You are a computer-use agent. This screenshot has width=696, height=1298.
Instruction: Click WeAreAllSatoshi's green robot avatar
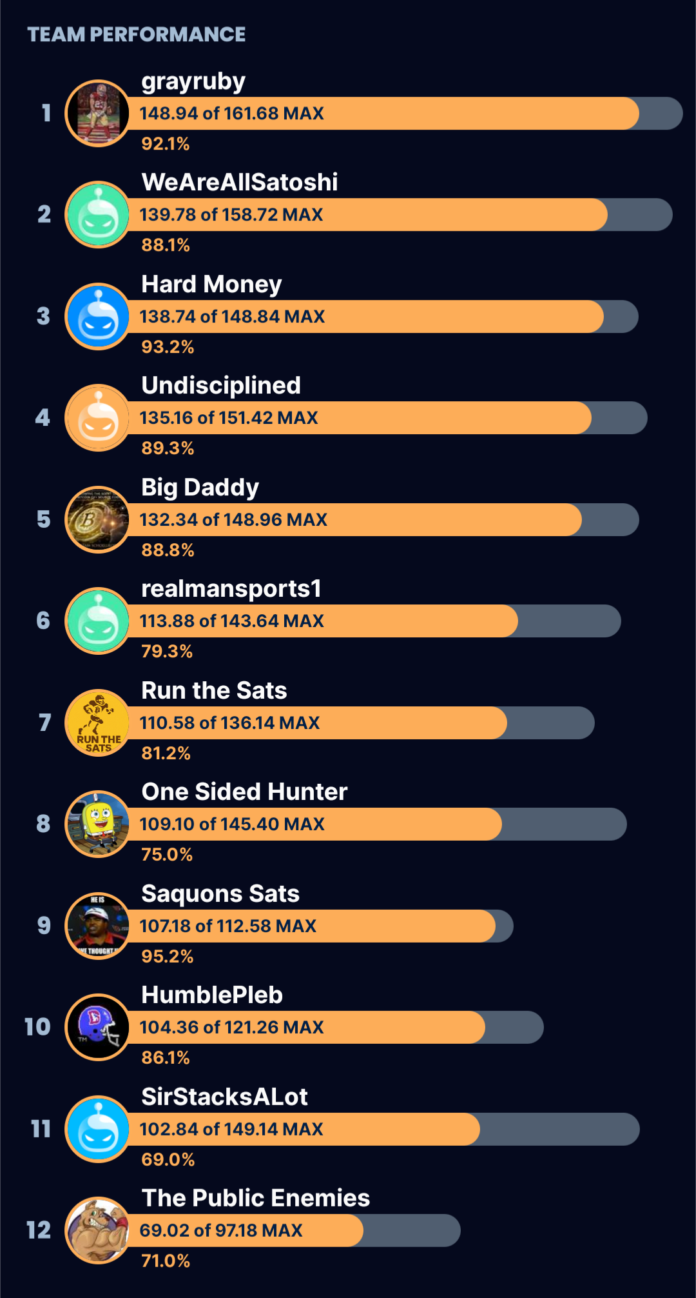click(x=98, y=215)
